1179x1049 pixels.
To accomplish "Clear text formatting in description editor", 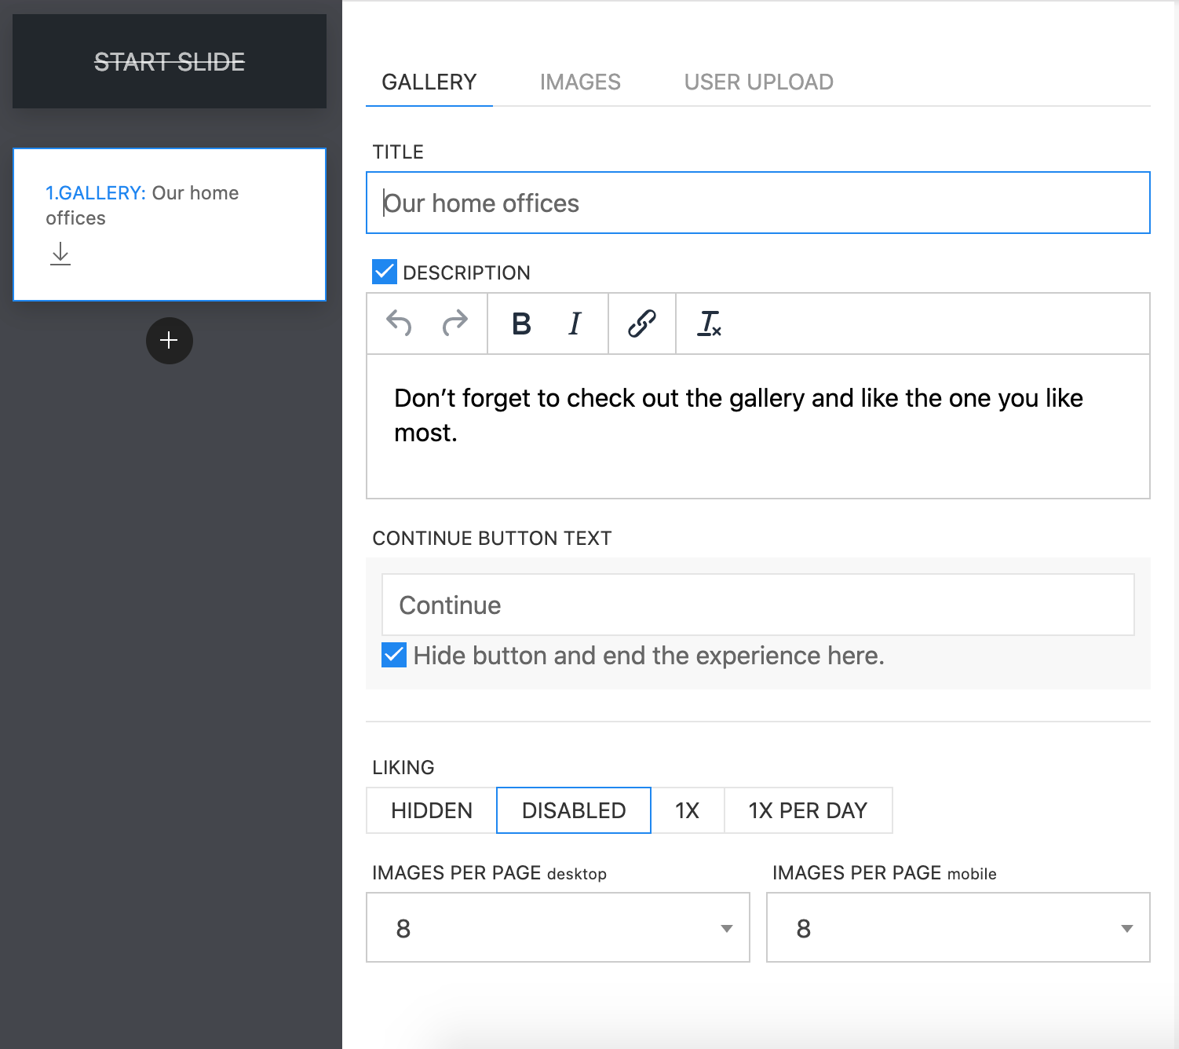I will tap(709, 323).
